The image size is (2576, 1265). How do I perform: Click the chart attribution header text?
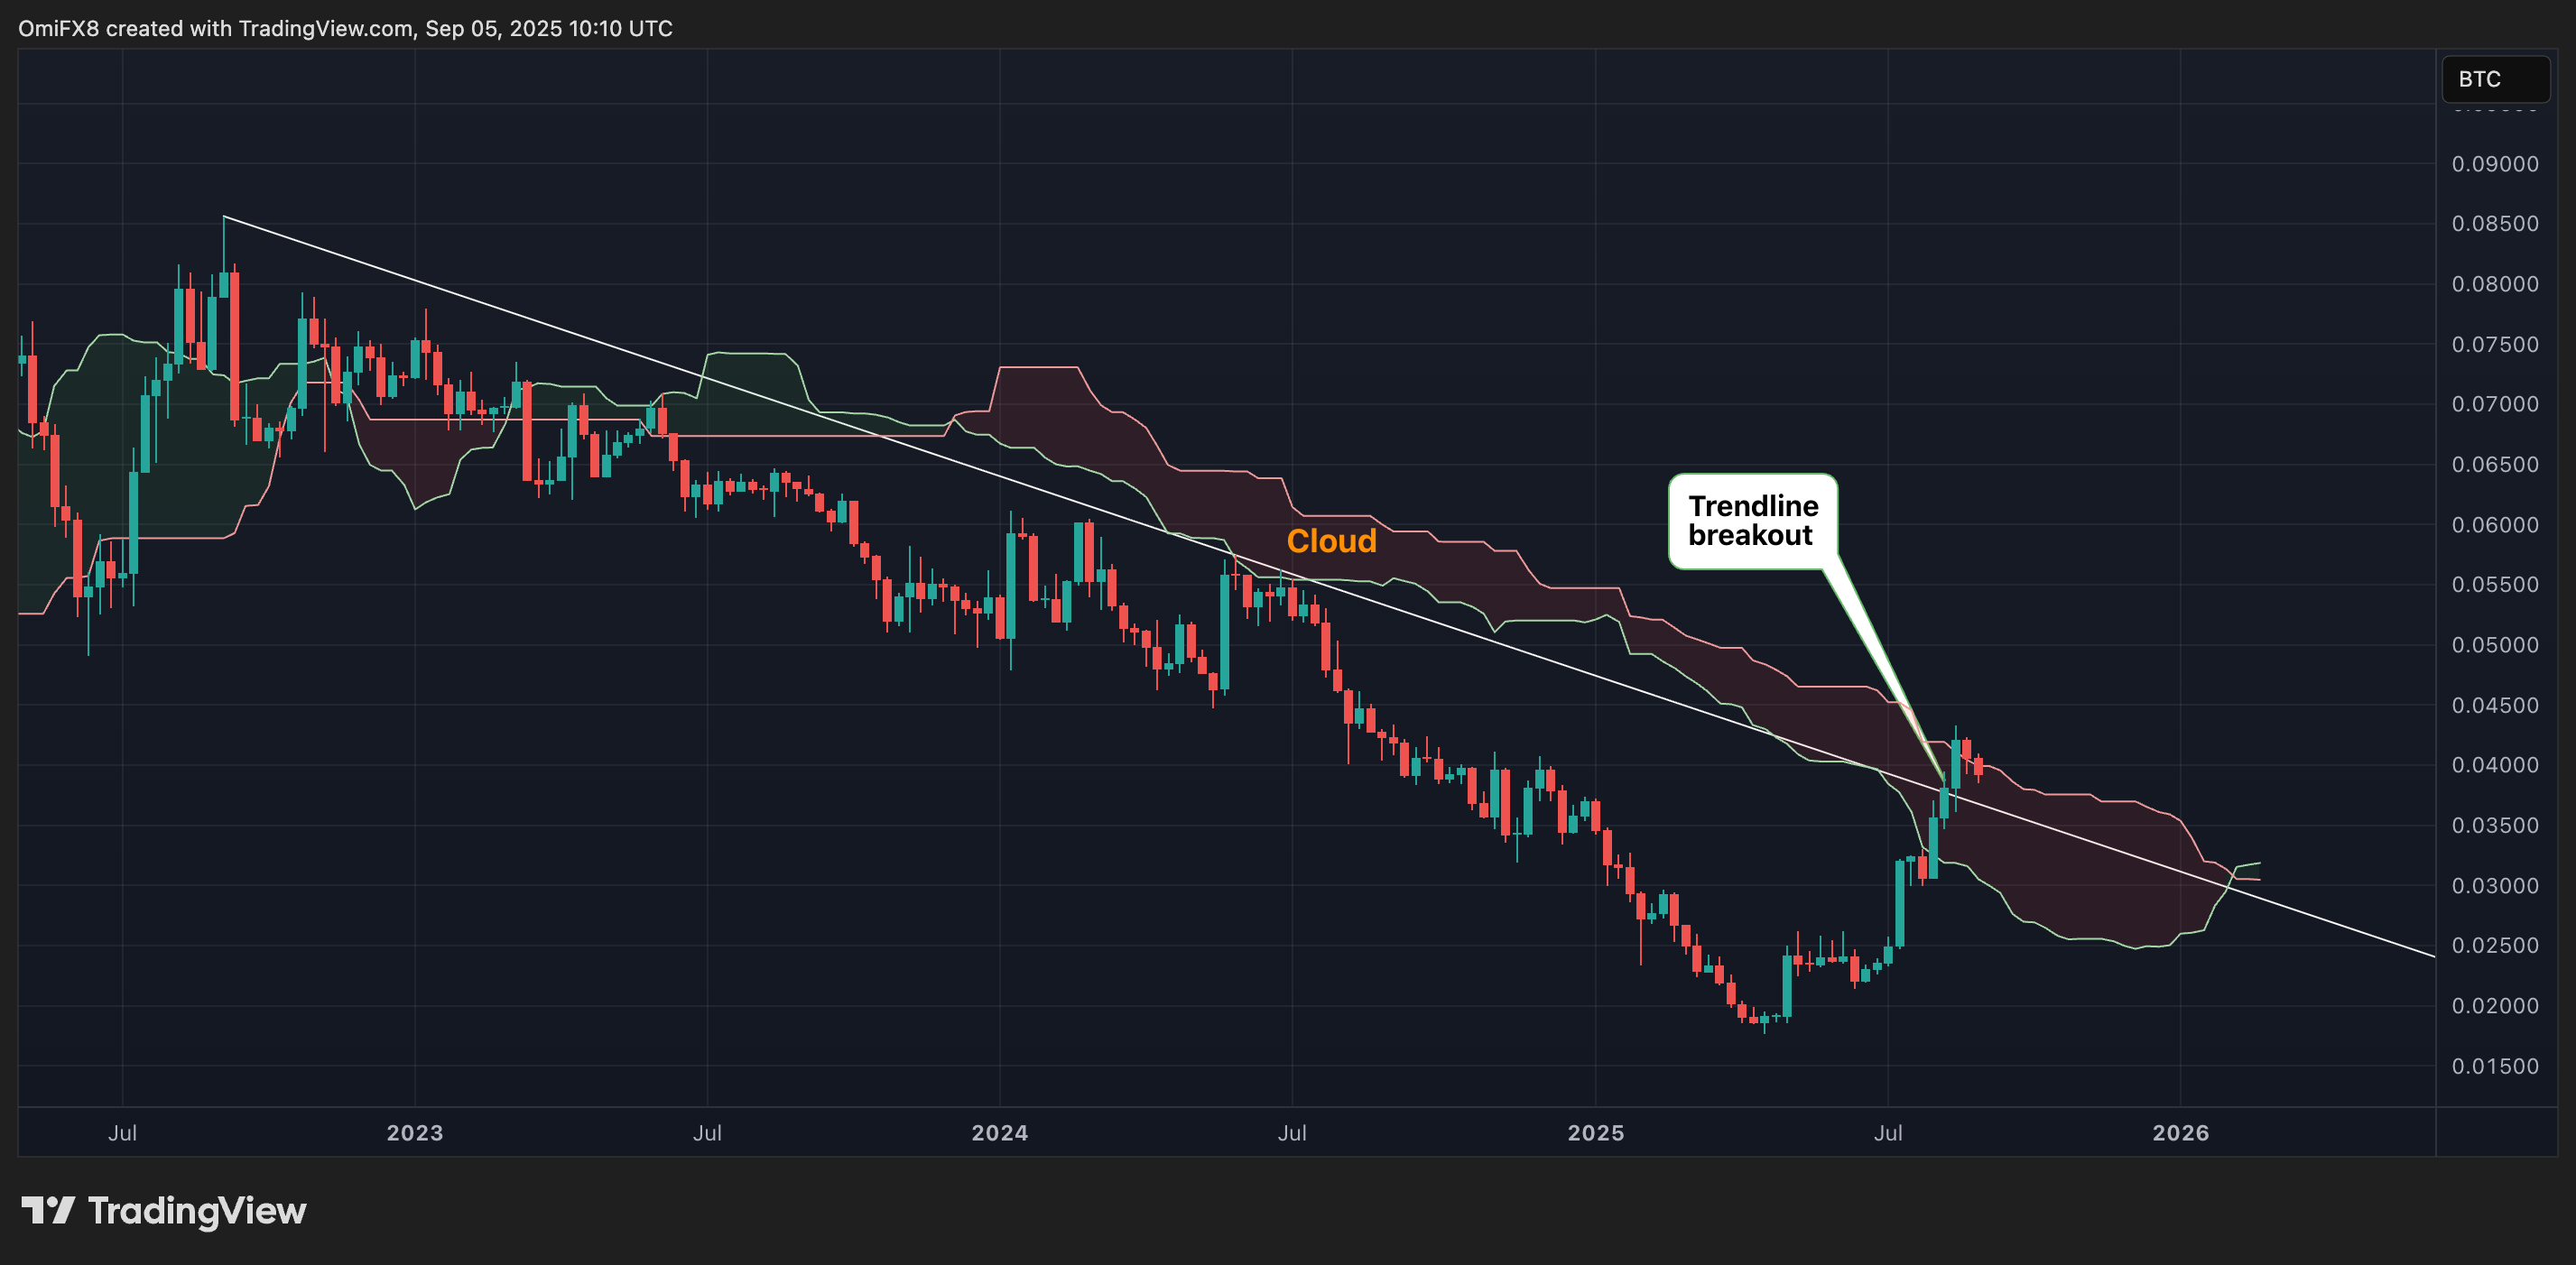pyautogui.click(x=345, y=28)
